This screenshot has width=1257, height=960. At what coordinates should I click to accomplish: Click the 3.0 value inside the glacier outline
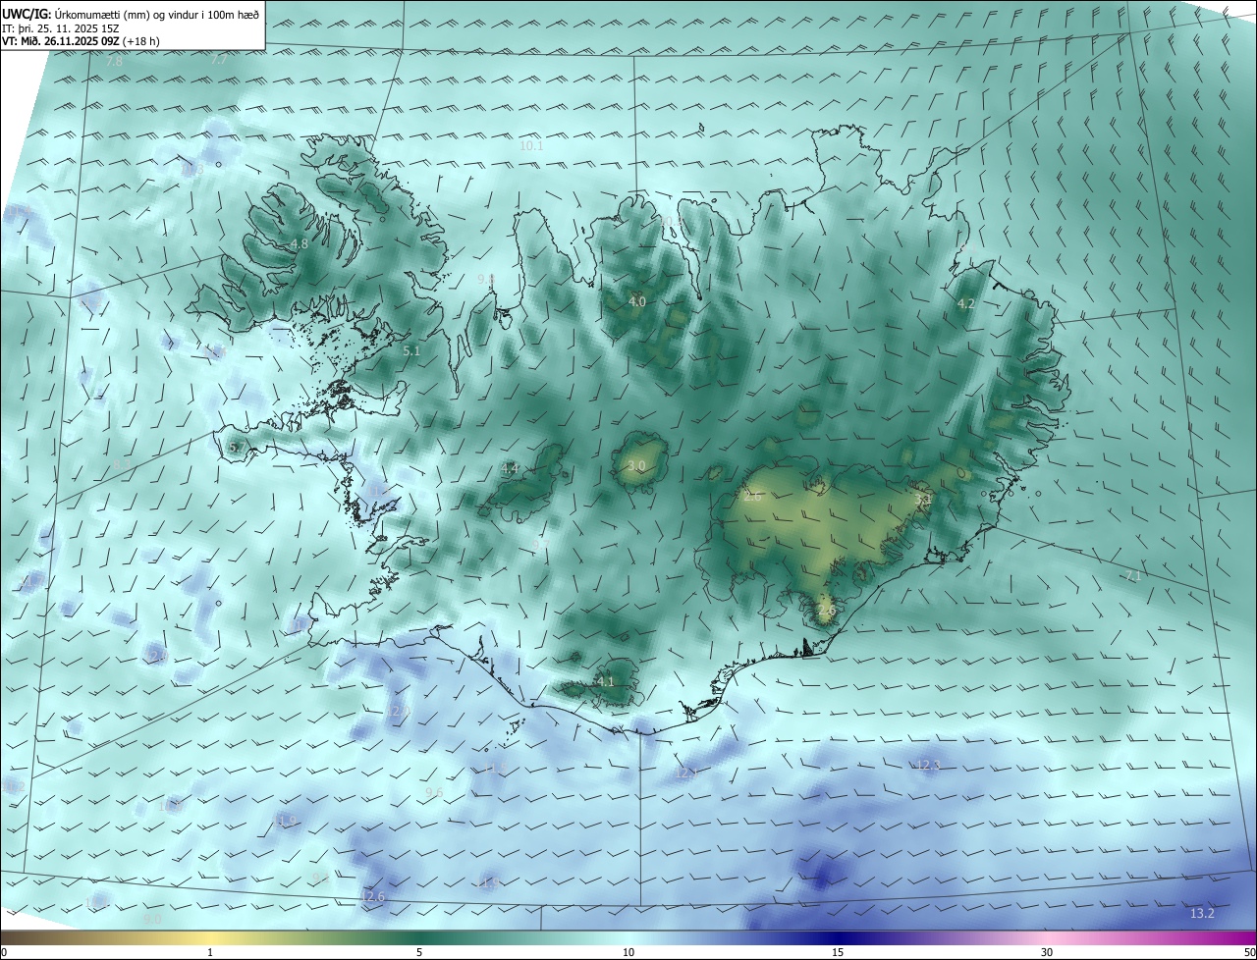tap(637, 465)
